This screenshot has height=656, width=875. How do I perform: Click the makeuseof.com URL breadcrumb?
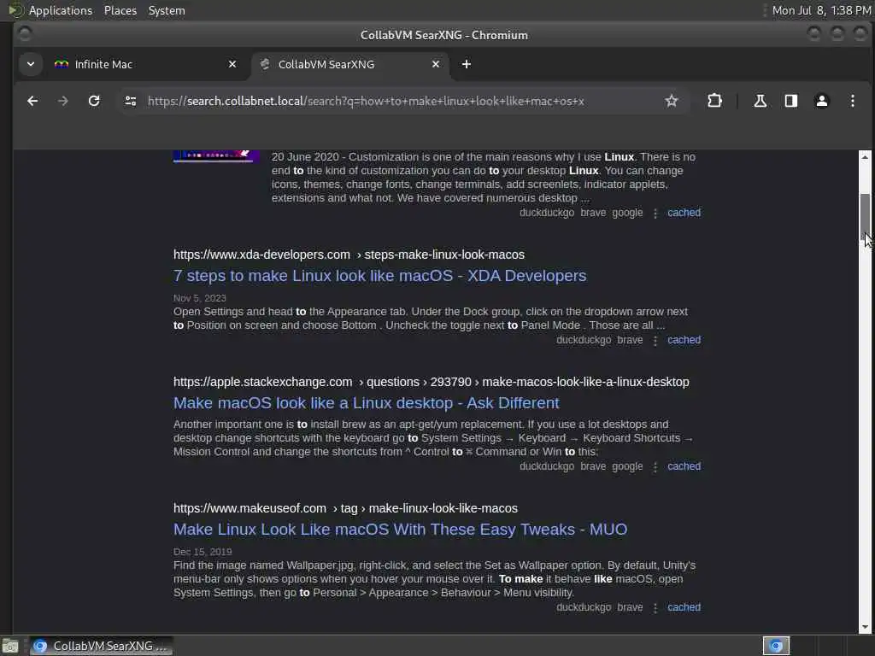coord(345,509)
